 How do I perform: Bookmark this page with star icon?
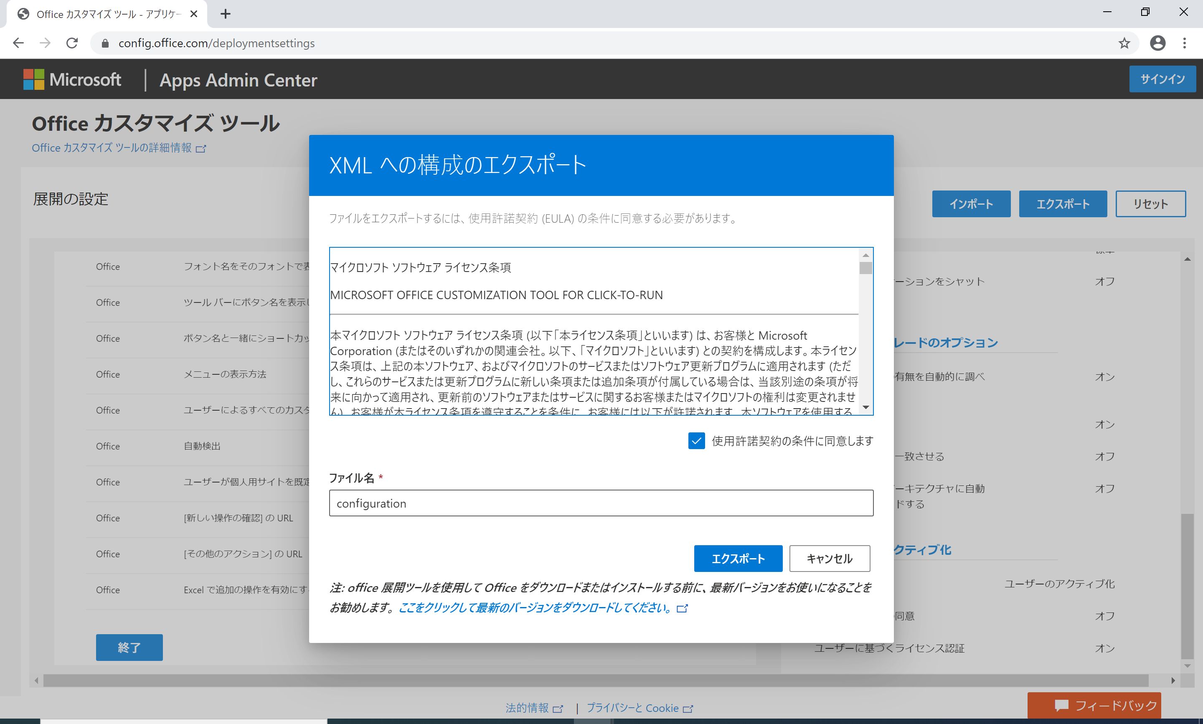tap(1124, 43)
